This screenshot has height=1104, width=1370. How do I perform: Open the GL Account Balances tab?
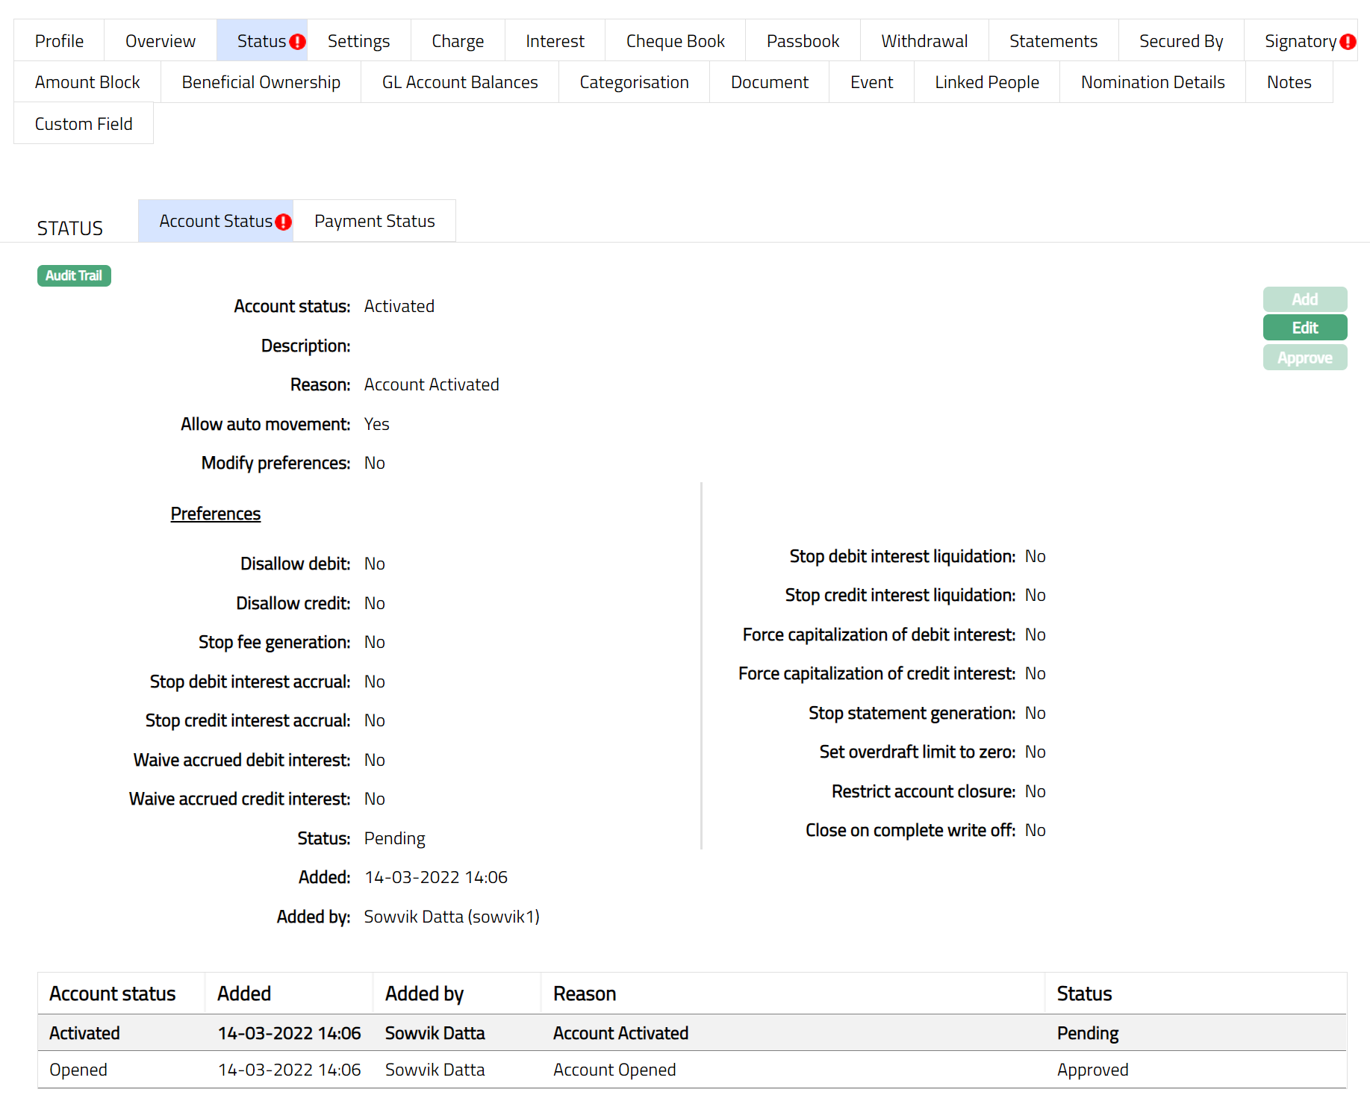coord(460,82)
